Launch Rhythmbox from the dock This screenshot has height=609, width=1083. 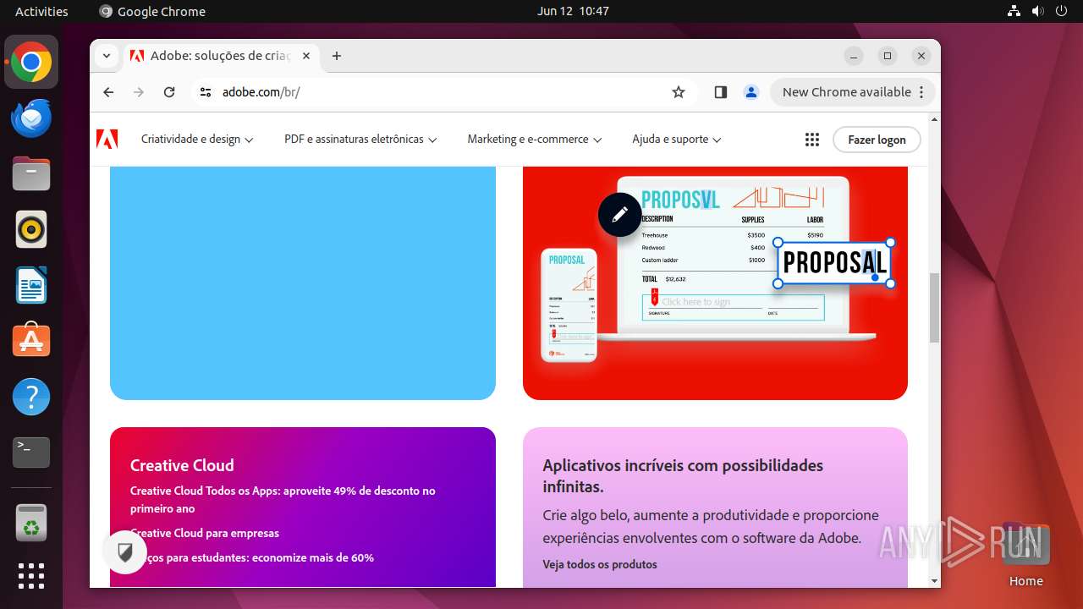[31, 229]
